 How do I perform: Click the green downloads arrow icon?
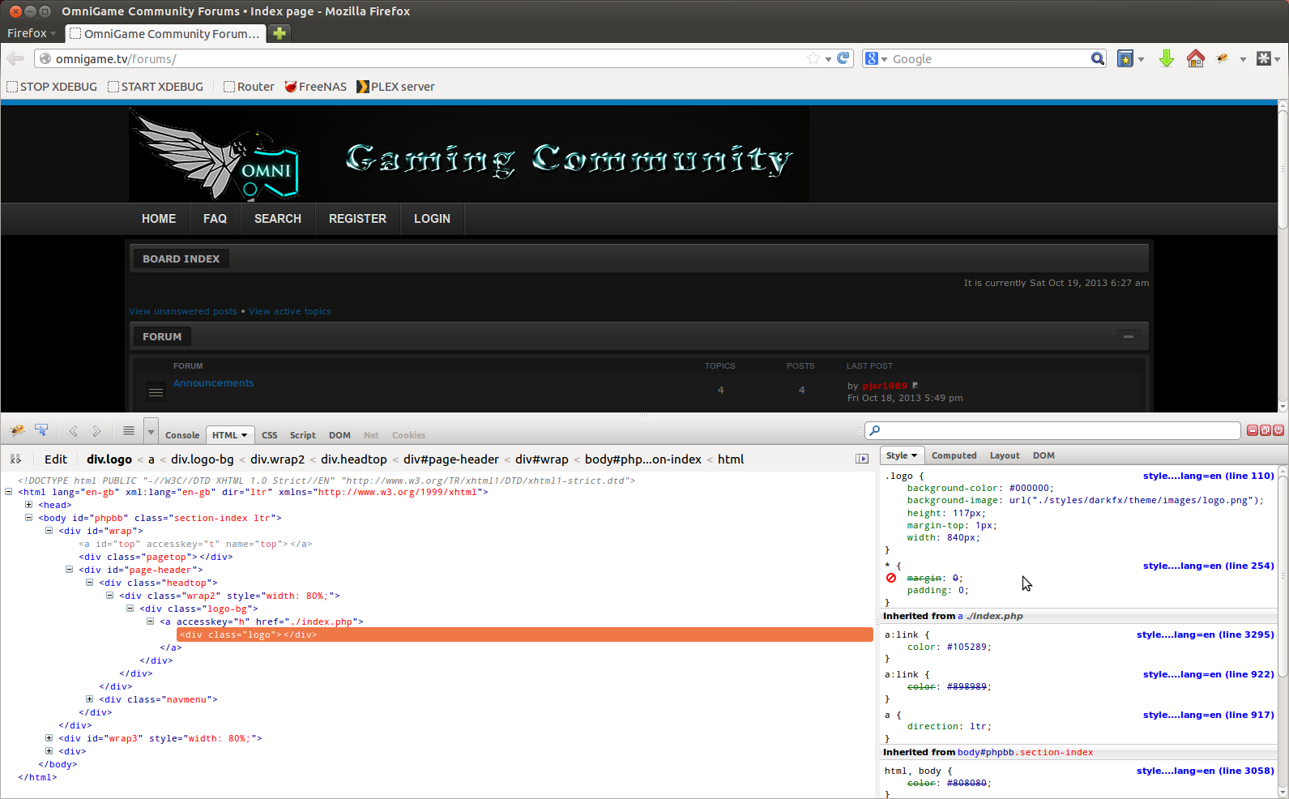click(1167, 58)
